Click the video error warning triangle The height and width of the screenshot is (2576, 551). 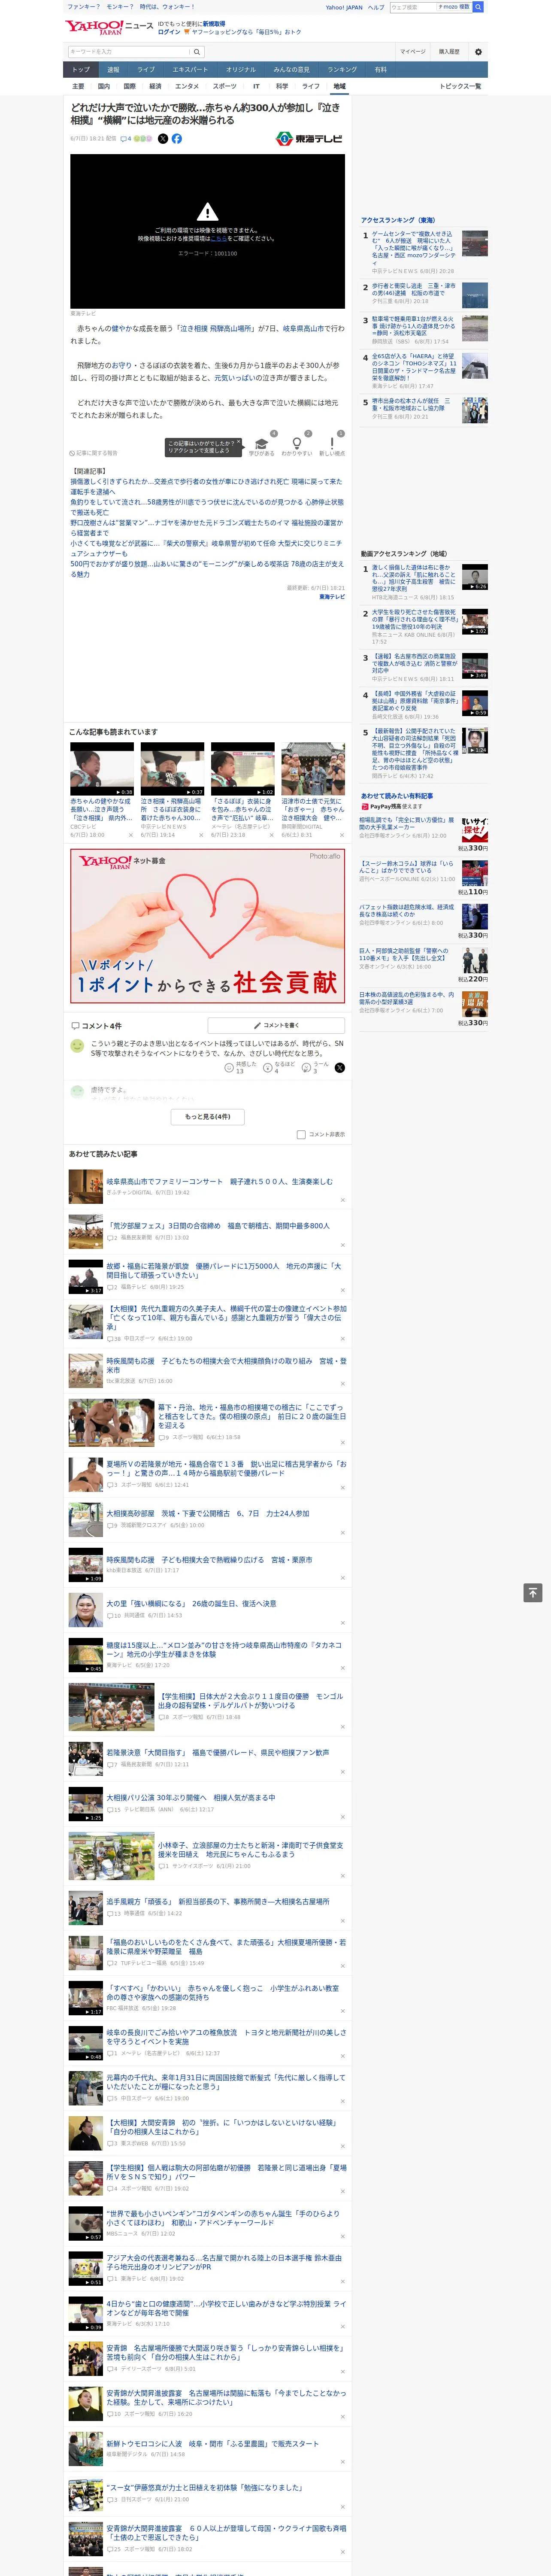point(208,212)
